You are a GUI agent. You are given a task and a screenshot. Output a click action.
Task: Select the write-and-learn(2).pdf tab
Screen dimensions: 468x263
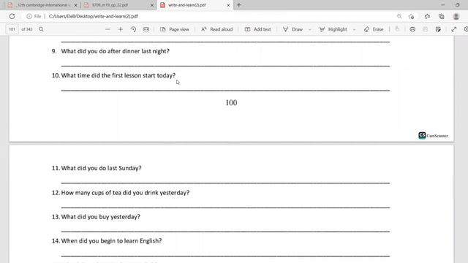[x=195, y=5]
